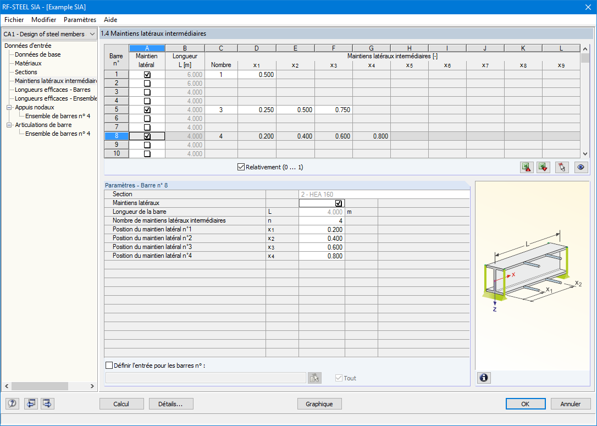Click the Détails... button

(x=170, y=404)
